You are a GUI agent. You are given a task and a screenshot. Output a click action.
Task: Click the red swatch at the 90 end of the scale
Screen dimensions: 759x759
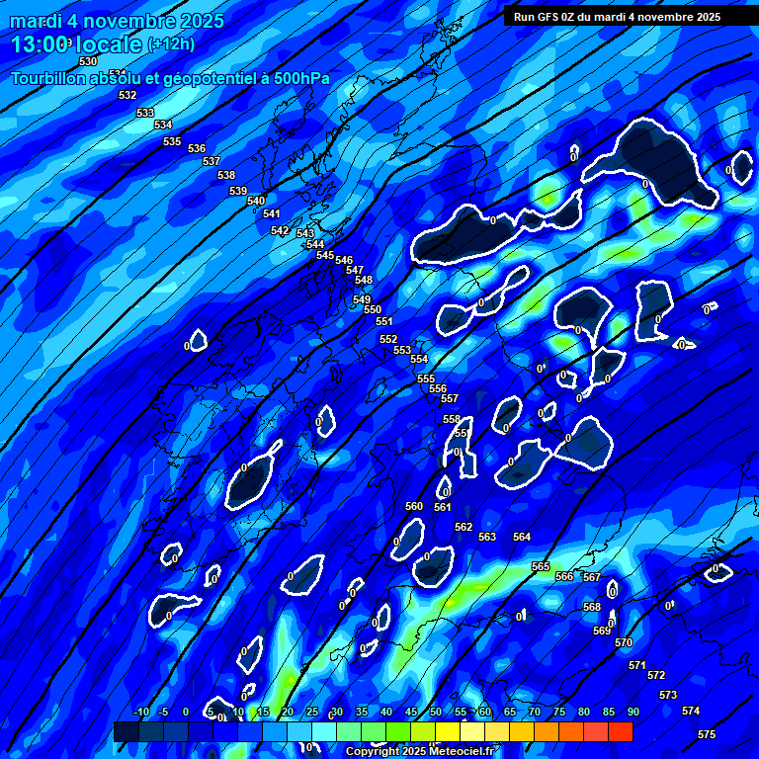tap(620, 732)
